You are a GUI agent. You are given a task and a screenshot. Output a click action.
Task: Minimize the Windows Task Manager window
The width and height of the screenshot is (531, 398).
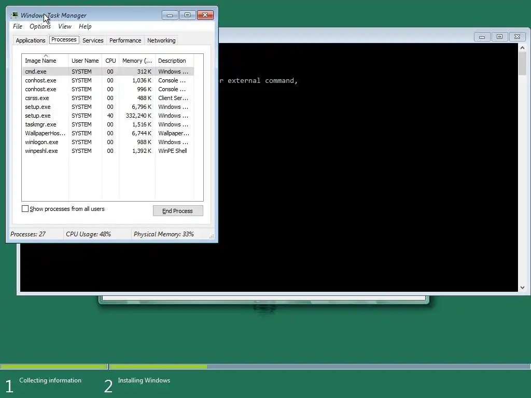(x=170, y=15)
